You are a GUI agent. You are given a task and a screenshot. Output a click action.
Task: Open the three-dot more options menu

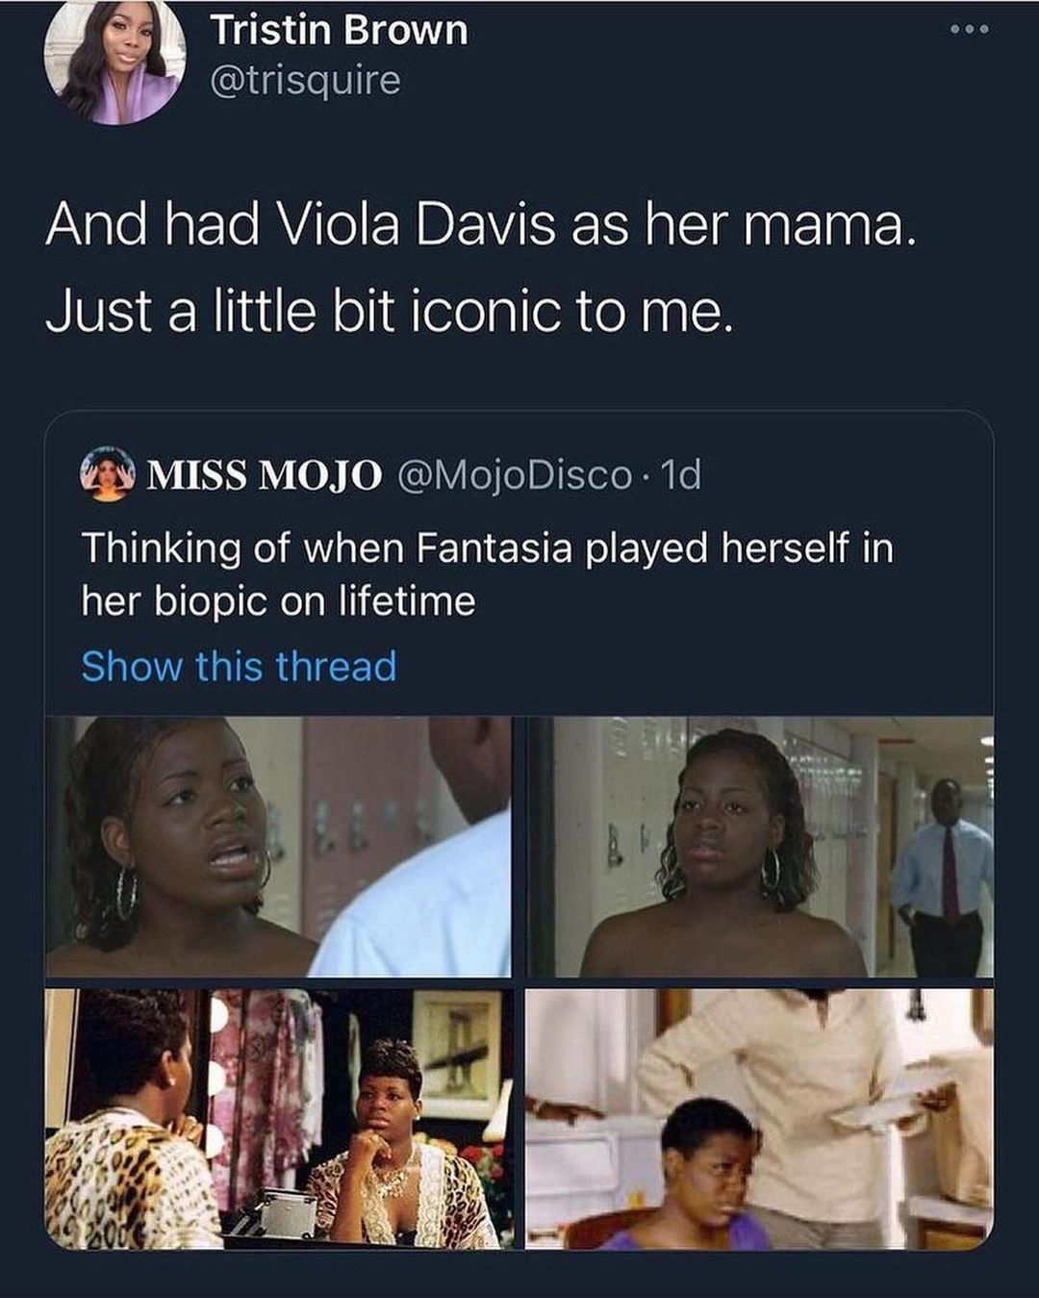point(969,30)
